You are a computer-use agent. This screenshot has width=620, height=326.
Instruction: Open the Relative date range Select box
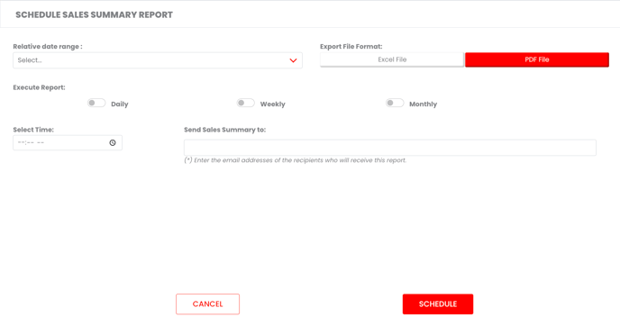click(x=158, y=60)
